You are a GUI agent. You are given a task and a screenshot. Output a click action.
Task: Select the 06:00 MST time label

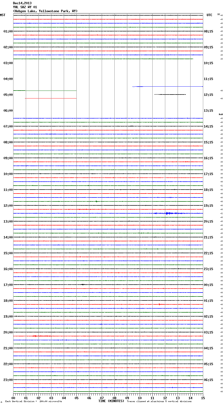8,111
